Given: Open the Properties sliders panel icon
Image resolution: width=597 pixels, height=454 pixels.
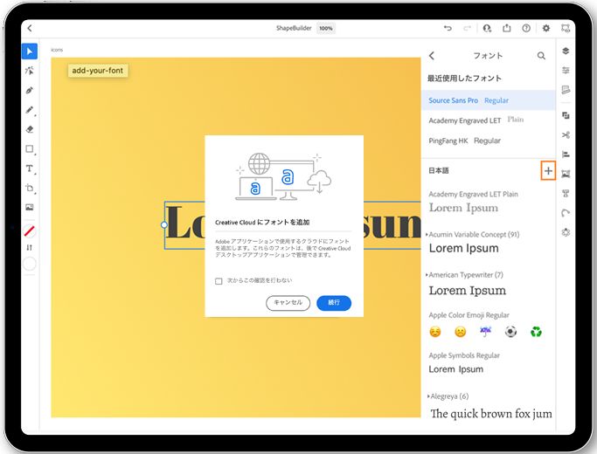Looking at the screenshot, I should click(566, 71).
